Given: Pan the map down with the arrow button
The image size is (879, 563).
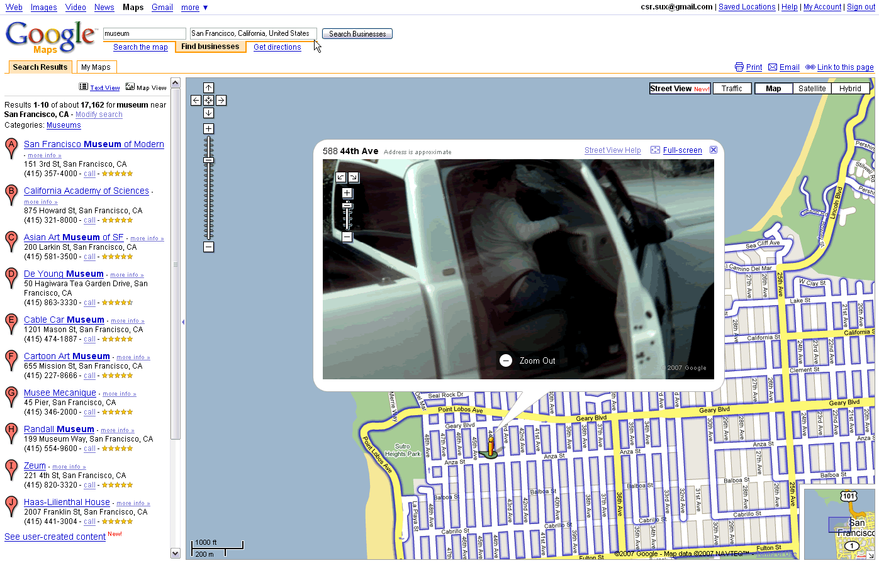Looking at the screenshot, I should pos(209,113).
